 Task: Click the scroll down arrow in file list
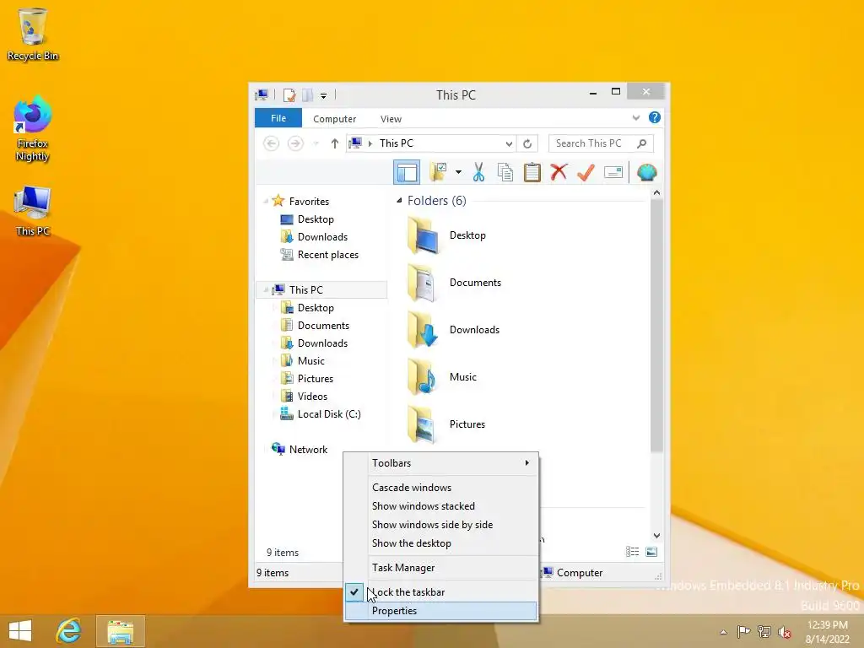(x=656, y=536)
